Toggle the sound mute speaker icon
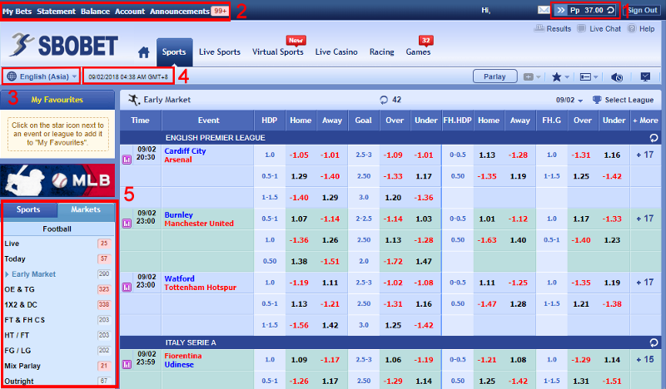The height and width of the screenshot is (389, 666). [617, 76]
